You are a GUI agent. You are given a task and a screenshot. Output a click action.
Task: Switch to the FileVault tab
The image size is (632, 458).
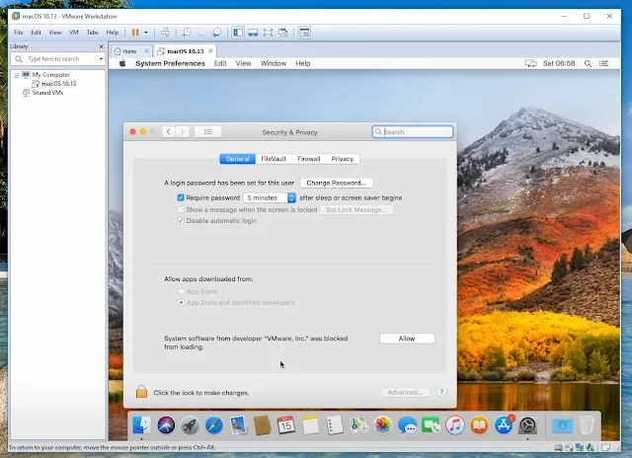274,159
